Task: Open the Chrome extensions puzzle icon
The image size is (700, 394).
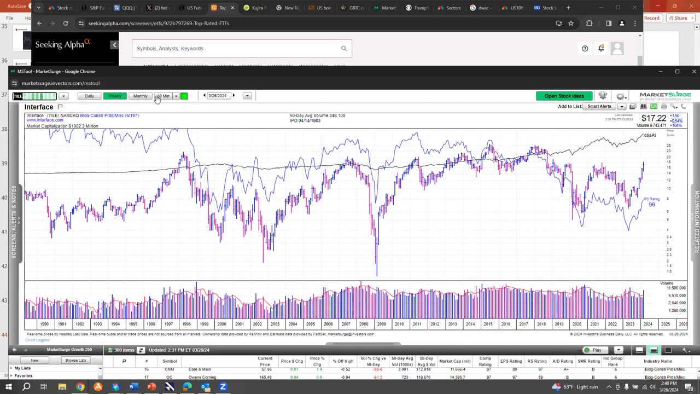Action: (589, 24)
